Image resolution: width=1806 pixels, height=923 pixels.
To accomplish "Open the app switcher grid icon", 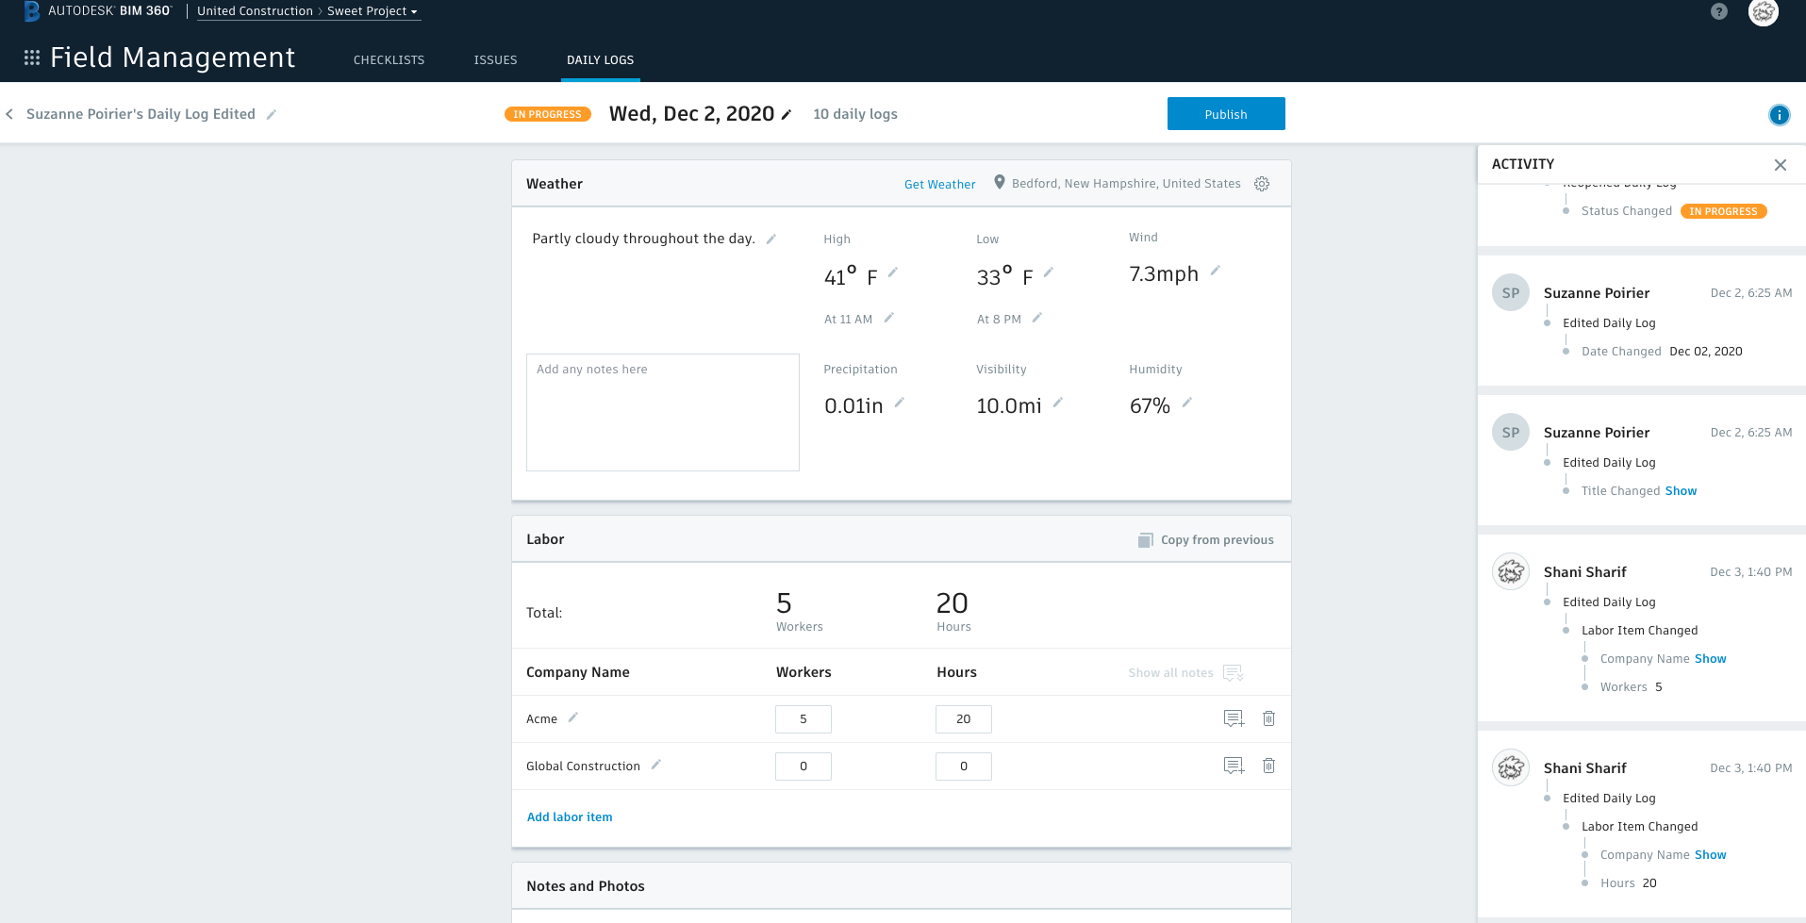I will click(32, 58).
